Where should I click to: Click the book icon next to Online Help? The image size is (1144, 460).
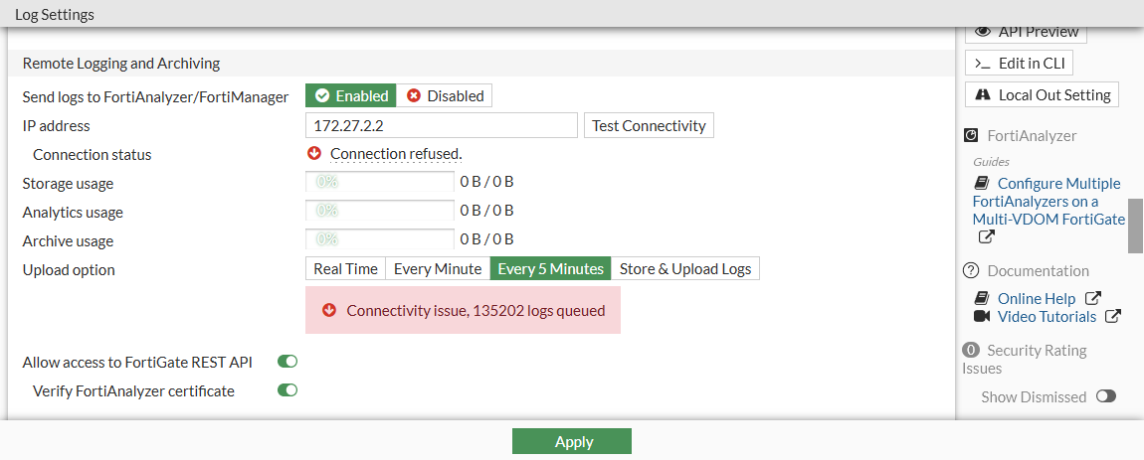[x=981, y=298]
